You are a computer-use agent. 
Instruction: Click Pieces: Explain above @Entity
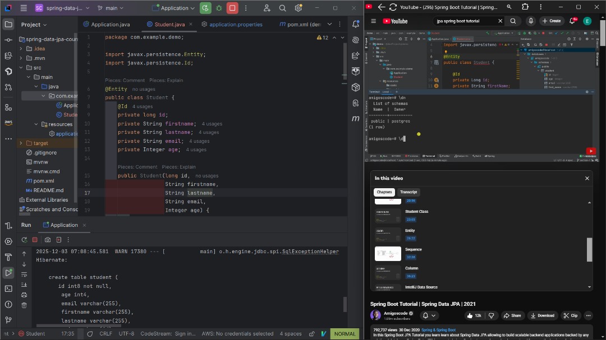[x=166, y=80]
